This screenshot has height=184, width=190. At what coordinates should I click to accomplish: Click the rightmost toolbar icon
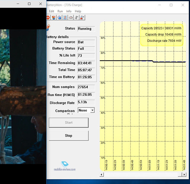tap(82, 18)
